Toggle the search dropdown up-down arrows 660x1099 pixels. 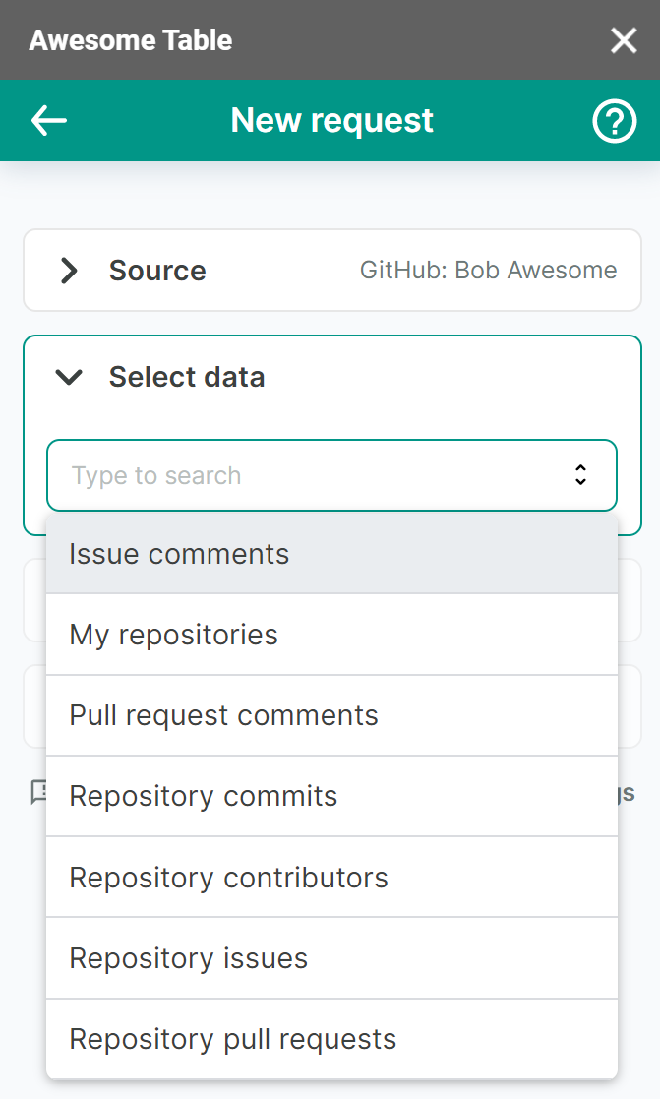click(x=580, y=475)
